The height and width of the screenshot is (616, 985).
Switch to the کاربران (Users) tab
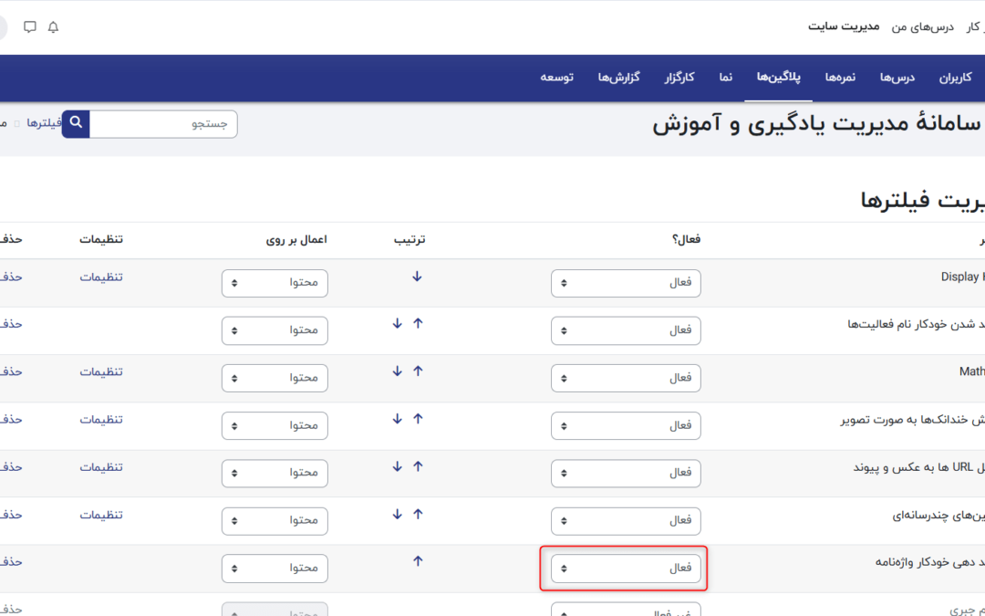click(958, 78)
